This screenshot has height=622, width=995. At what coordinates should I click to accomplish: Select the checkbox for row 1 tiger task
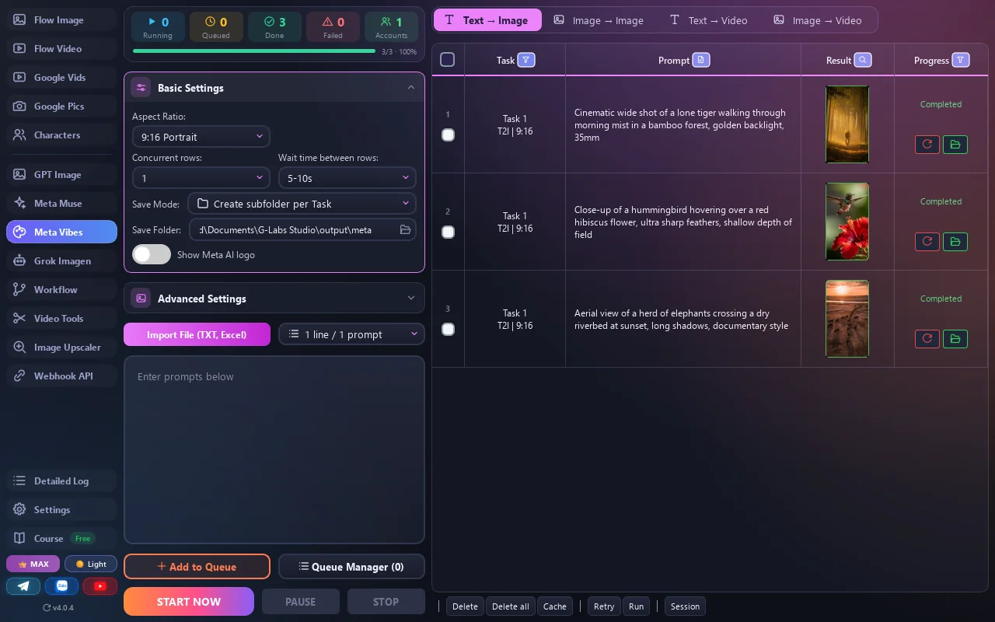pyautogui.click(x=448, y=135)
